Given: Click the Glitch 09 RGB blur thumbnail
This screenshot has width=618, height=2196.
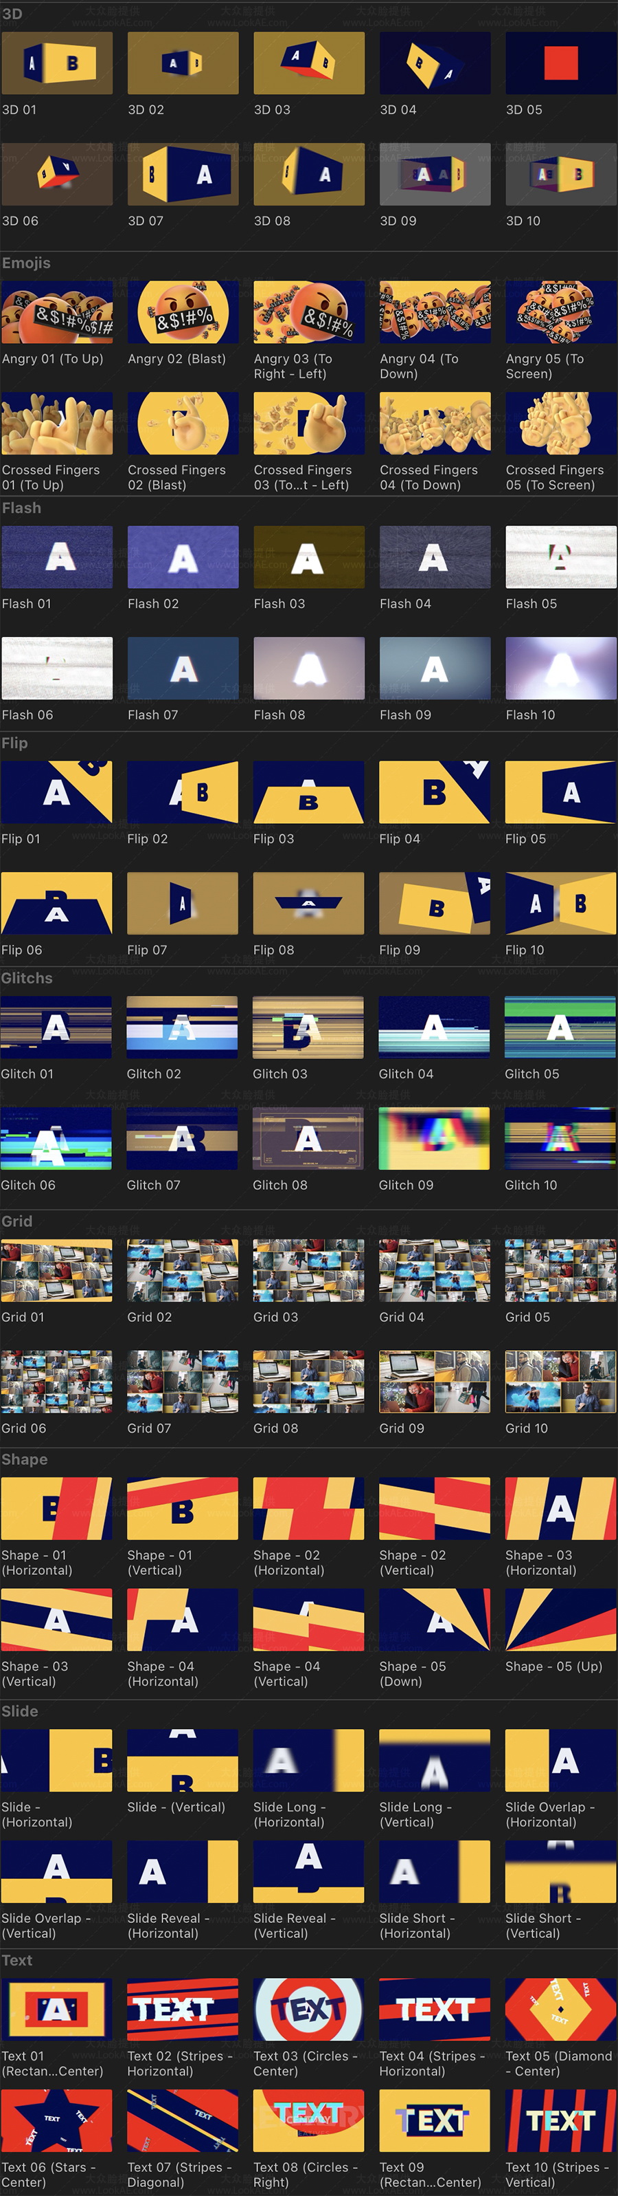Looking at the screenshot, I should [434, 1138].
